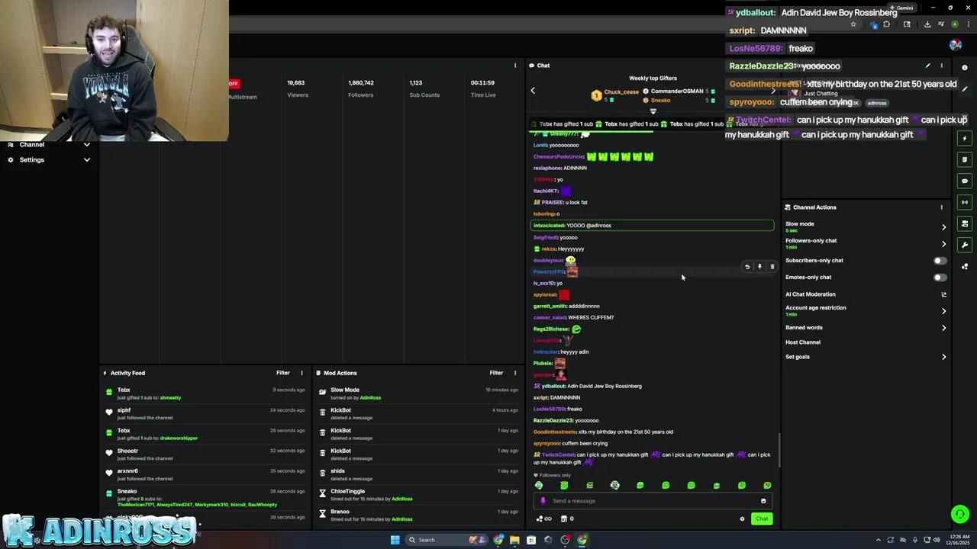Screen dimensions: 977x549
Task: Expand Account age restriction options
Action: [x=943, y=311]
